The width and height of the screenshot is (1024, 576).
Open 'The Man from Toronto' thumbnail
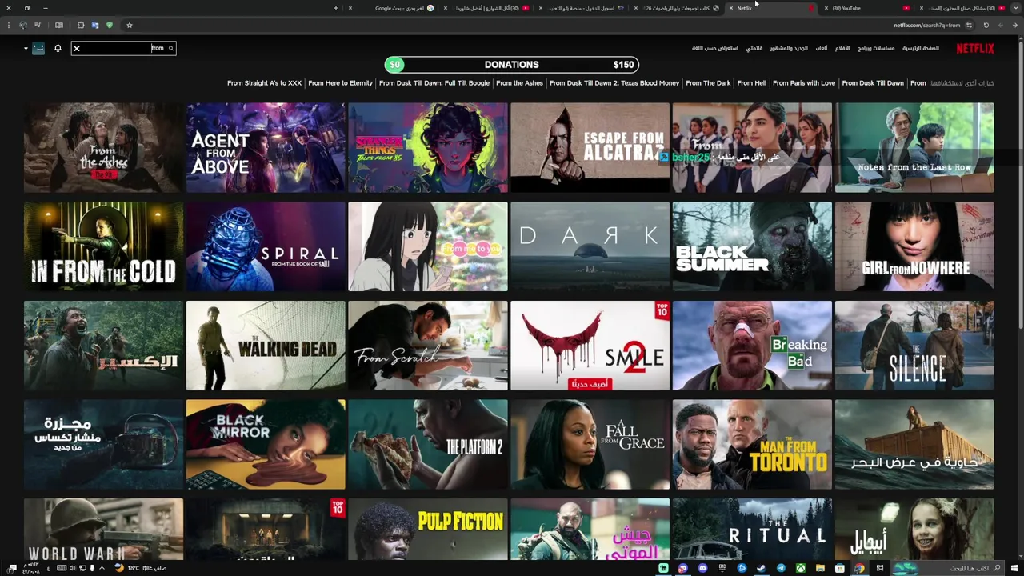pos(752,445)
